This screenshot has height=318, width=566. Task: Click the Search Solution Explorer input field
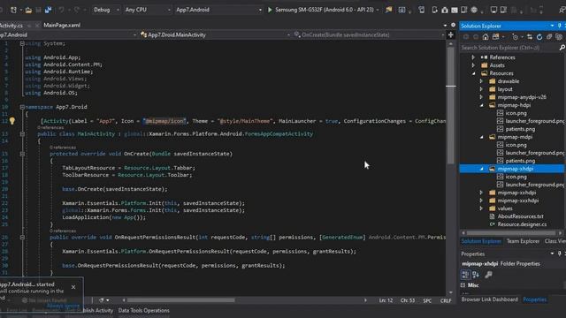click(x=509, y=48)
